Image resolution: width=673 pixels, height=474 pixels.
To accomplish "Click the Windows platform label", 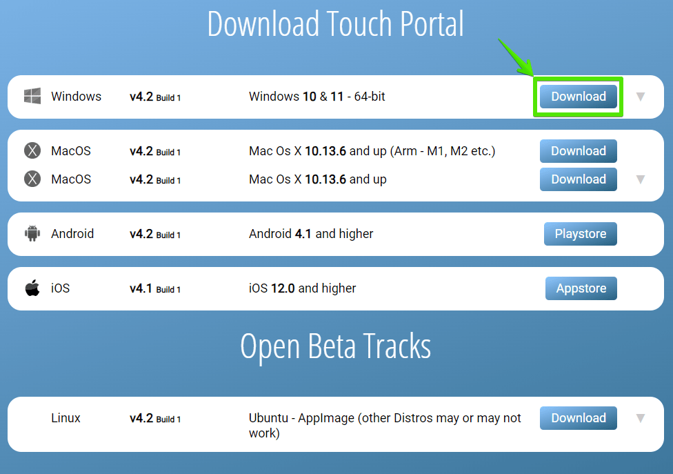I will tap(77, 96).
